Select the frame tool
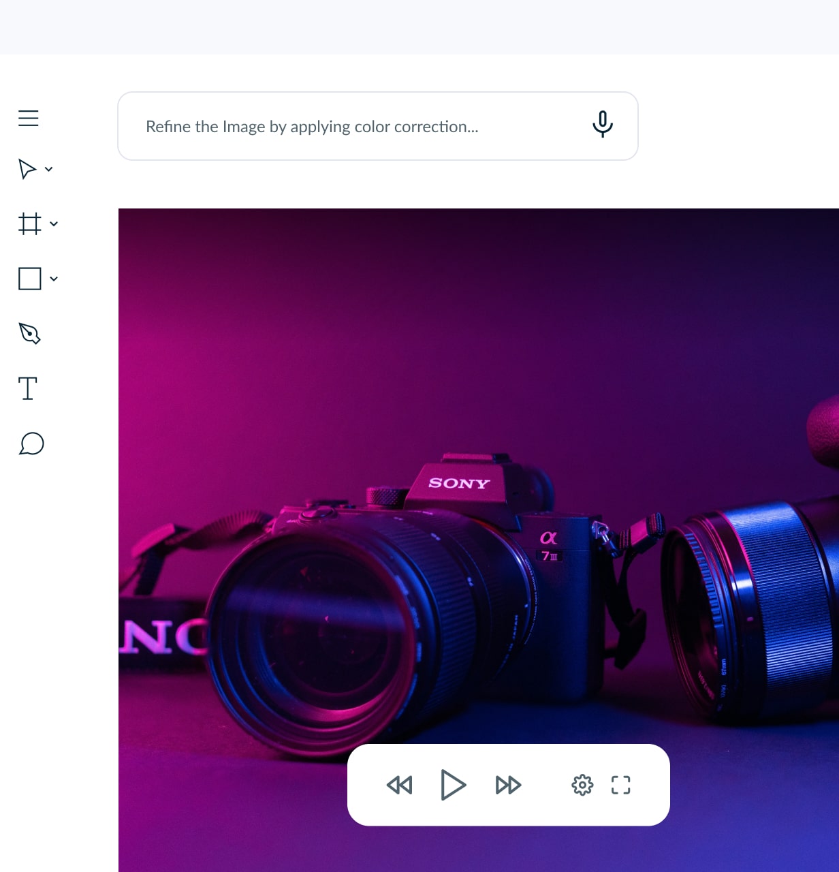Screen dimensions: 839x872 (x=29, y=223)
